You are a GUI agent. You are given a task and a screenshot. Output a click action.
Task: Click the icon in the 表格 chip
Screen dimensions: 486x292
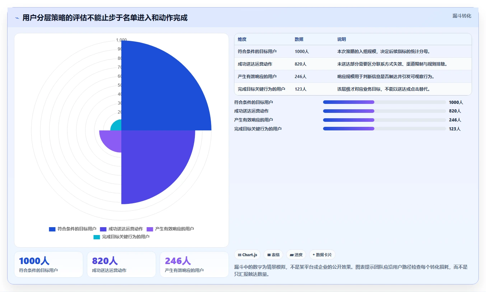click(269, 255)
